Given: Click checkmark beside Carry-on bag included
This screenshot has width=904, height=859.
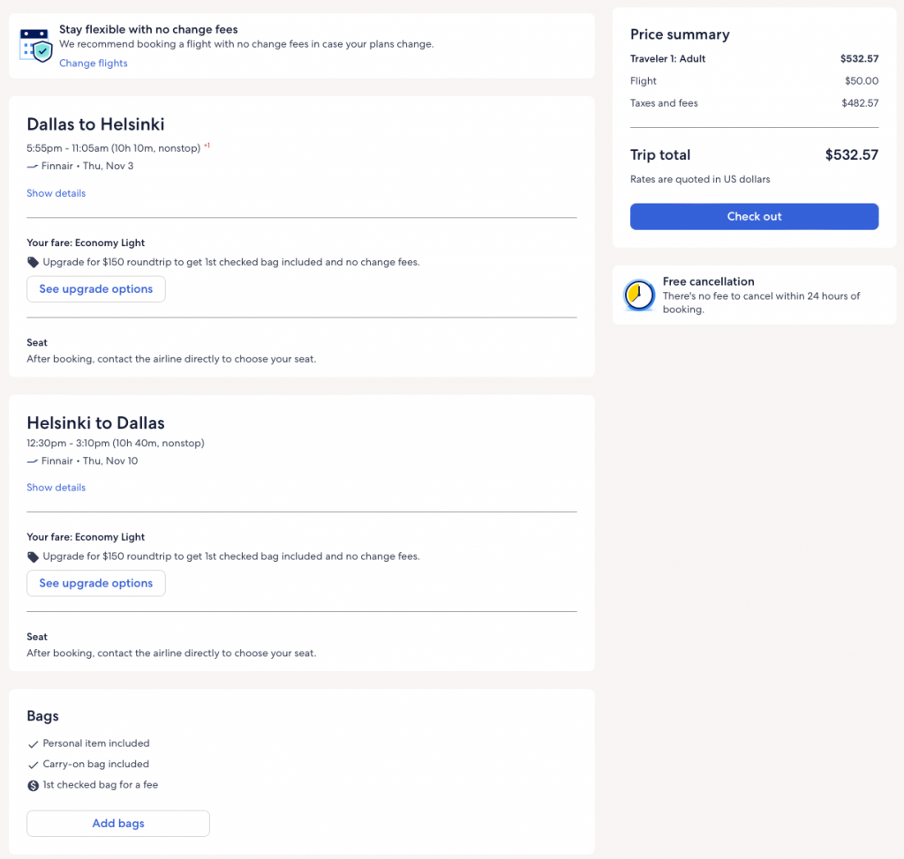Looking at the screenshot, I should [x=34, y=765].
